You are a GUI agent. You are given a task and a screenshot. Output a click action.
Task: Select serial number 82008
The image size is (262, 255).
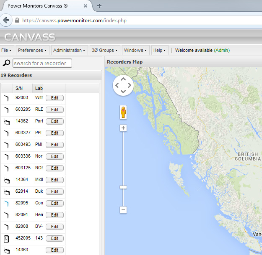21,226
